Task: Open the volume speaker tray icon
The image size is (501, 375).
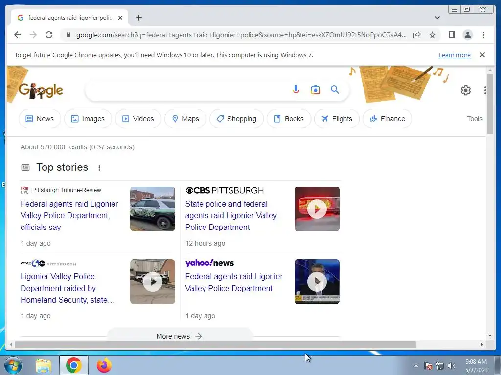Action: coord(452,366)
